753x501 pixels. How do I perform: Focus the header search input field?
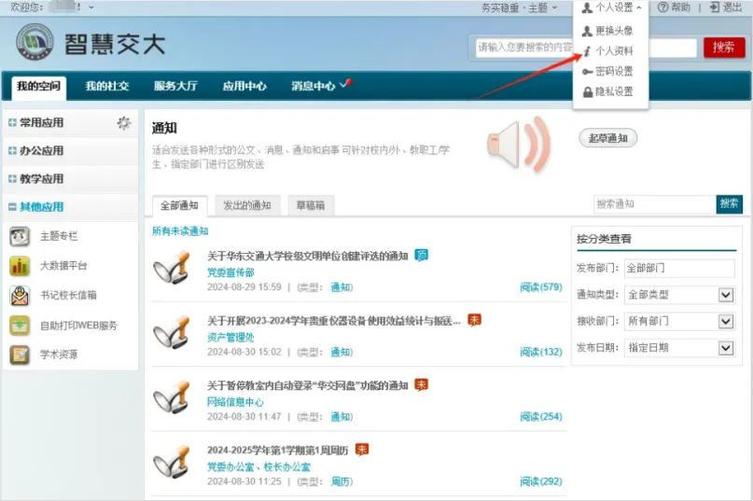pyautogui.click(x=586, y=47)
